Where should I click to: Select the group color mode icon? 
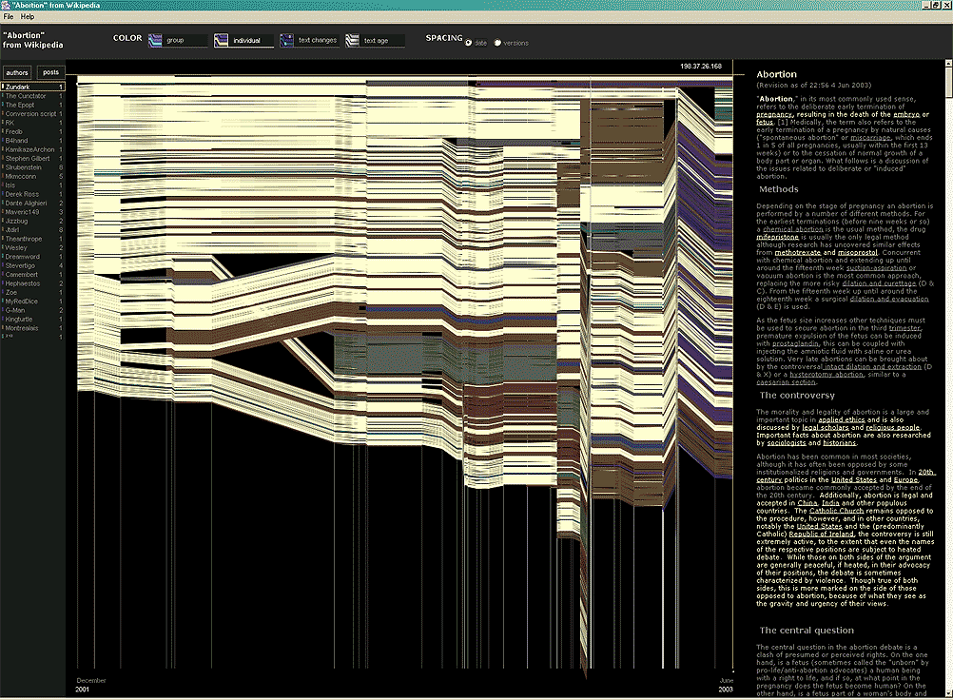[155, 40]
